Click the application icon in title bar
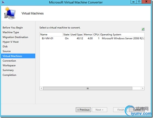Screen dimensions: 153x118 (x=3, y=2)
